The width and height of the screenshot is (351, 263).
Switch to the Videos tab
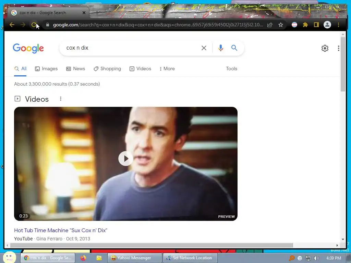(140, 69)
